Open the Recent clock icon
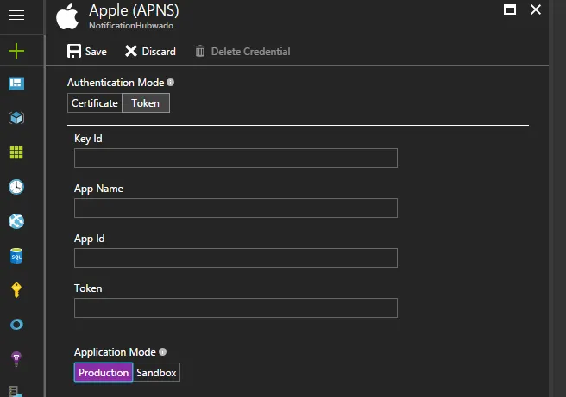 pos(16,187)
